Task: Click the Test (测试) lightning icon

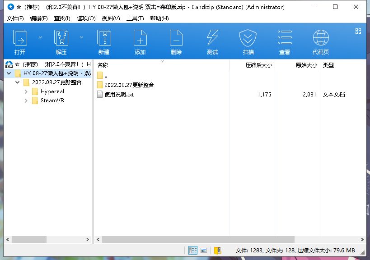Action: 212,42
